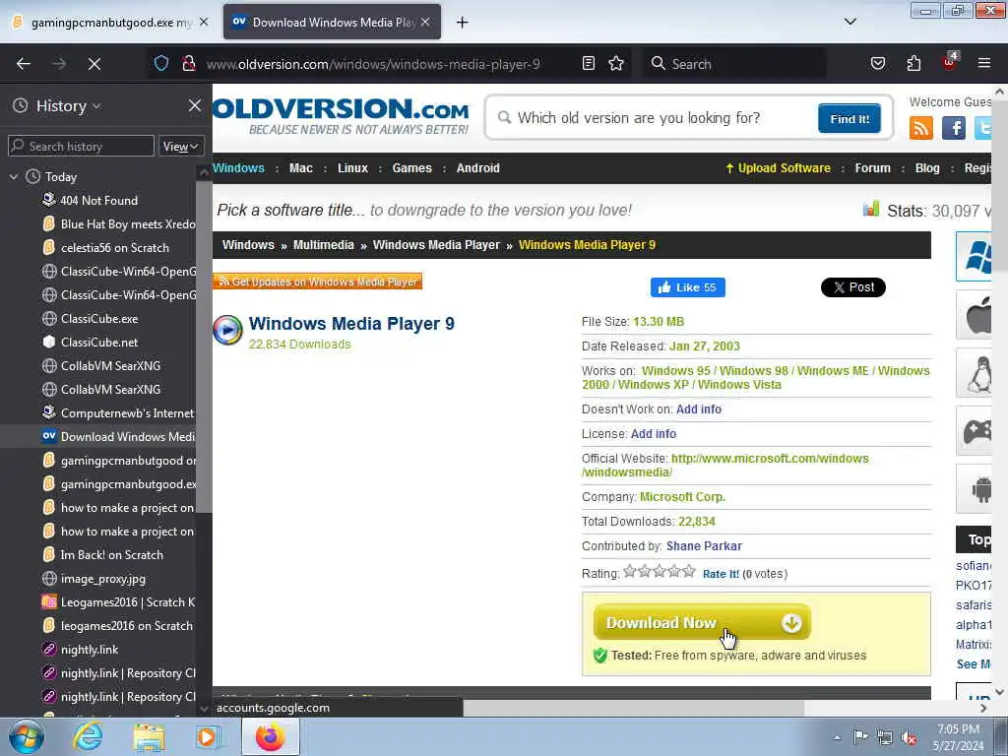Select the Apple platform icon in sidebar
The height and width of the screenshot is (756, 1008).
[976, 315]
